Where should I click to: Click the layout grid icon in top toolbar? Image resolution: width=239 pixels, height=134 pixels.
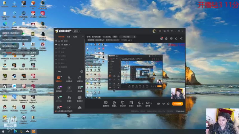pyautogui.click(x=171, y=38)
